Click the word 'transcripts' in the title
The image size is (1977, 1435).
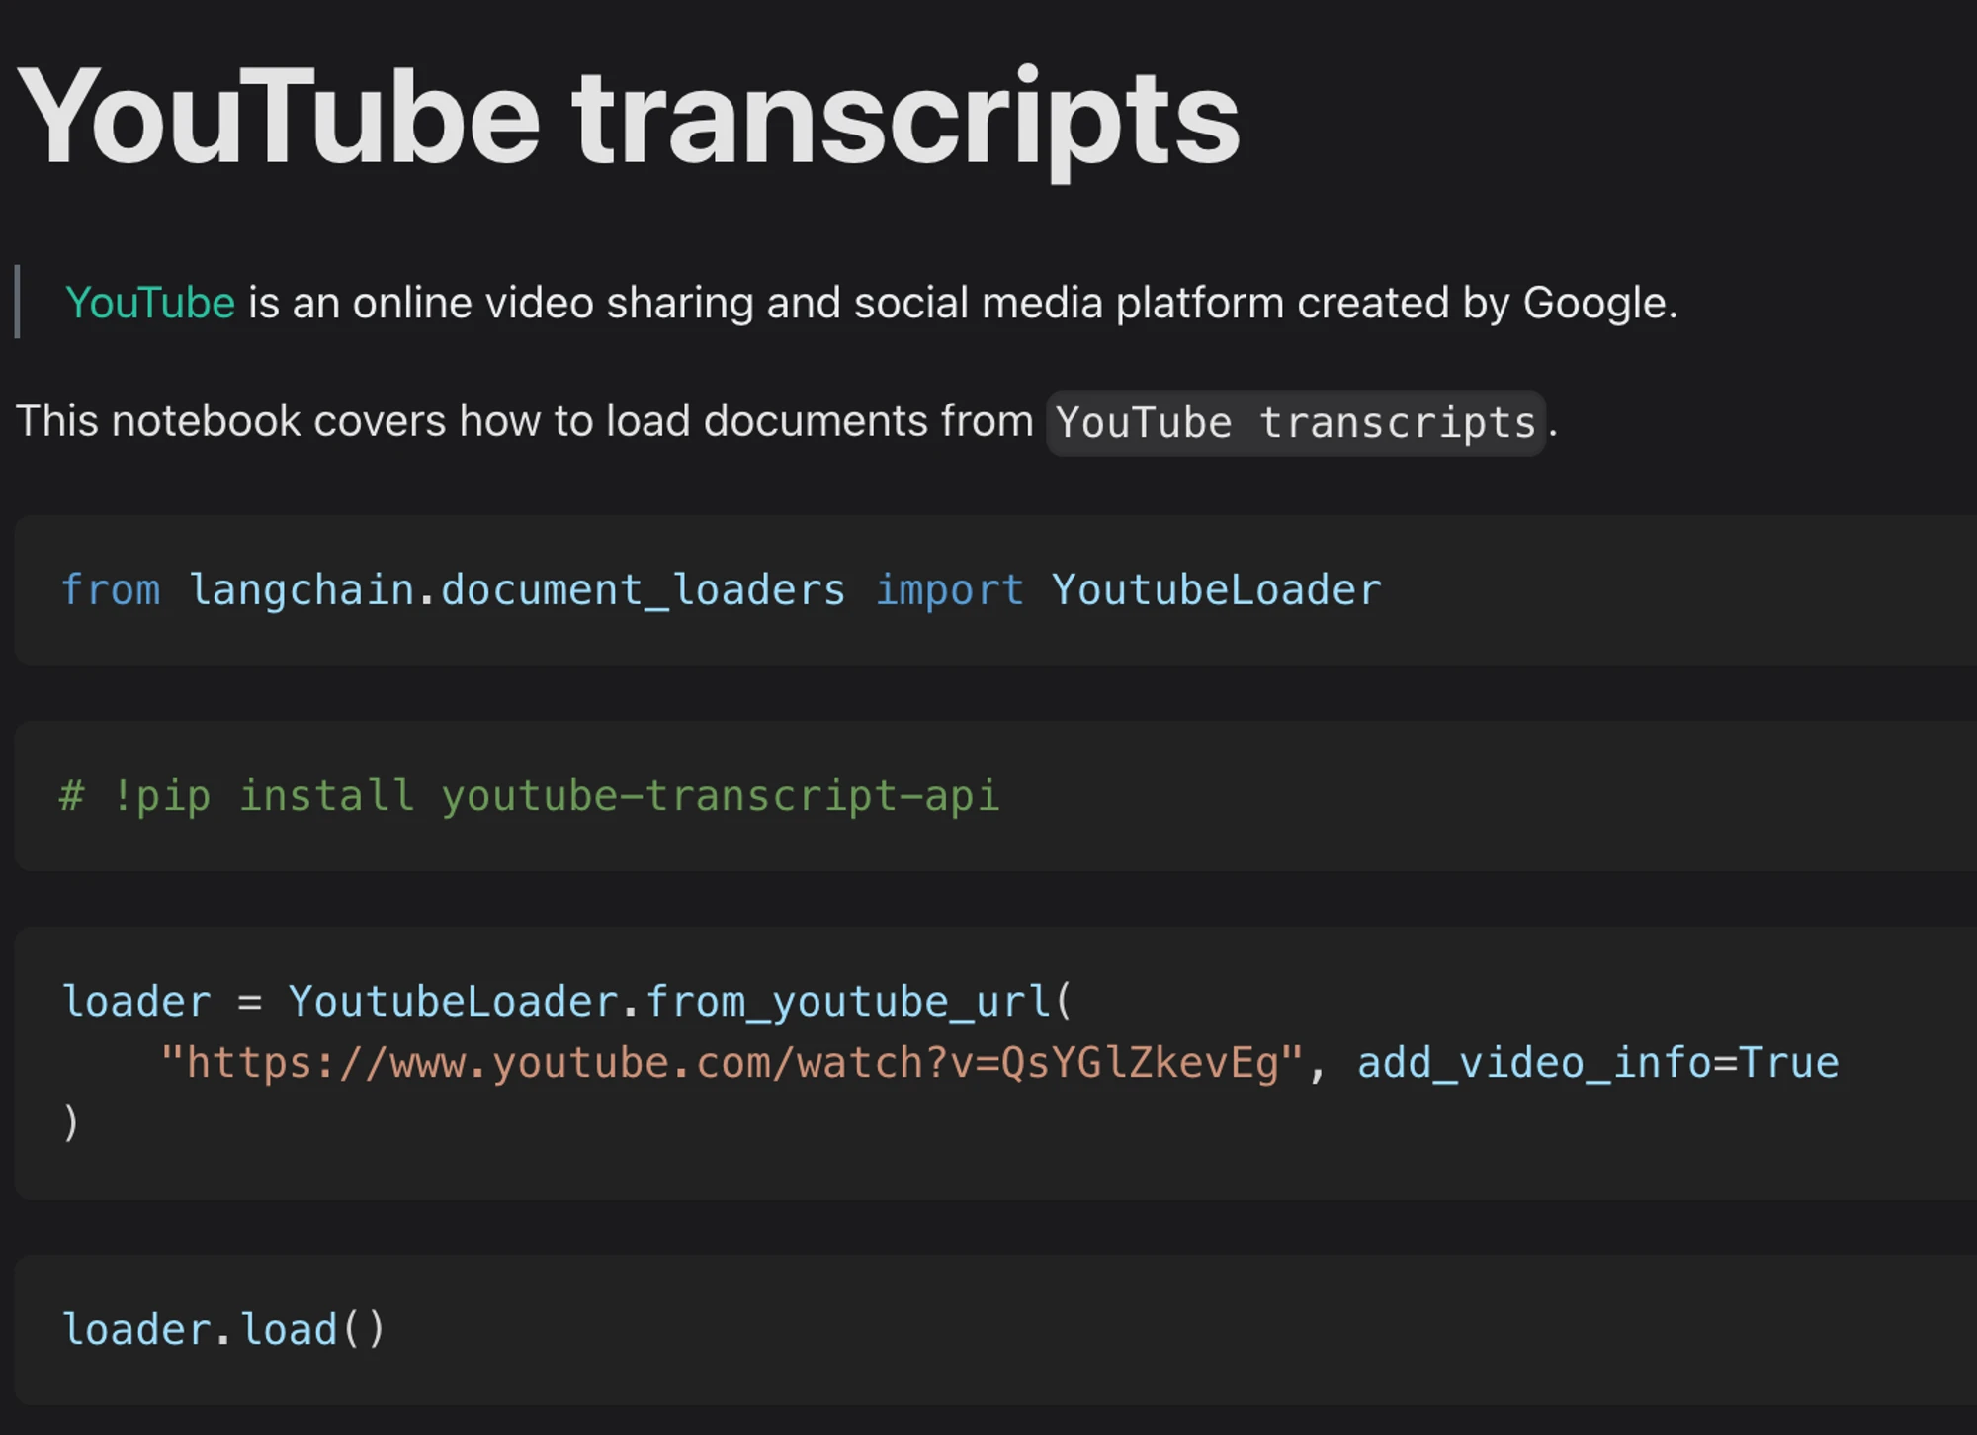coord(905,121)
